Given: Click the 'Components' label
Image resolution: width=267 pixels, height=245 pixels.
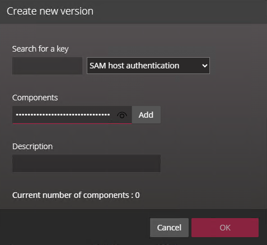Looking at the screenshot, I should click(x=35, y=98).
